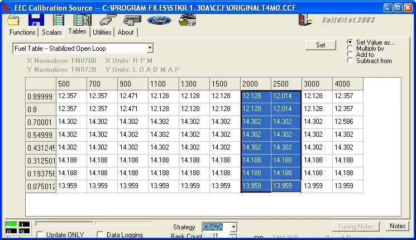
Task: Click the 1300 RPM column header
Action: (x=194, y=84)
